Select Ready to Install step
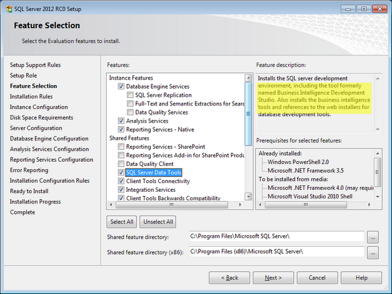The image size is (392, 294). point(29,191)
